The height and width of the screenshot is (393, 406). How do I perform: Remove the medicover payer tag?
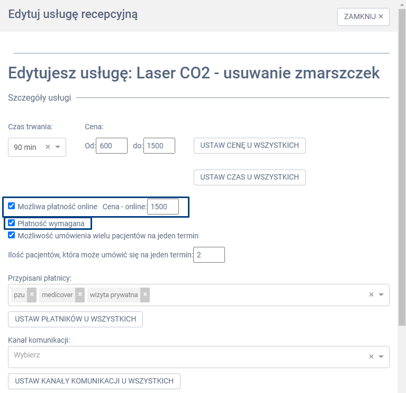[80, 294]
